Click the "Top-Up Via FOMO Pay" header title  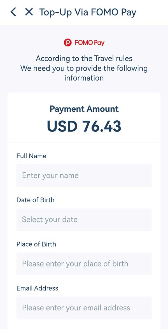(x=88, y=12)
